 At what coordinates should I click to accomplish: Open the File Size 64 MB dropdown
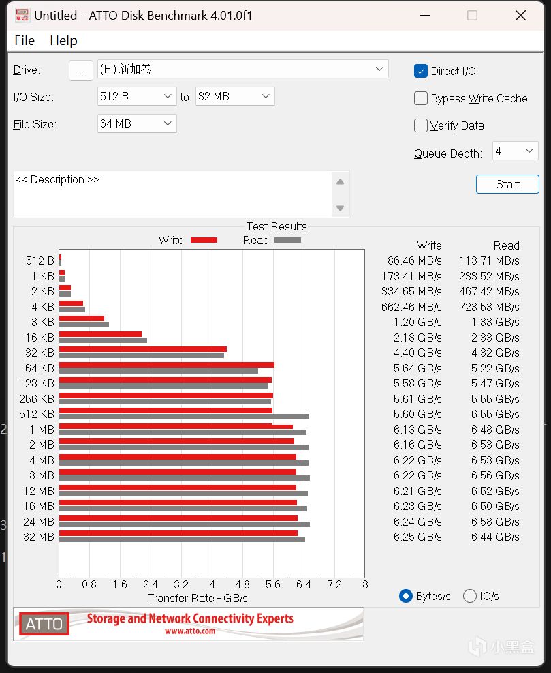pos(137,123)
